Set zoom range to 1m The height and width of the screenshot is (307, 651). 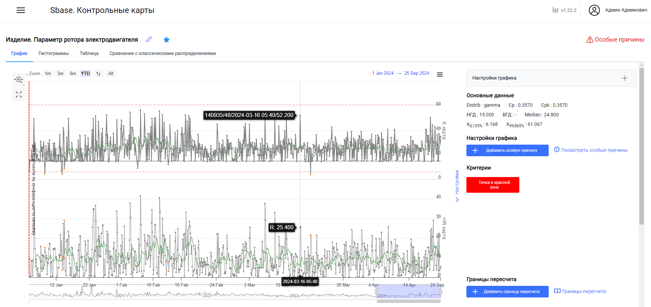click(48, 73)
